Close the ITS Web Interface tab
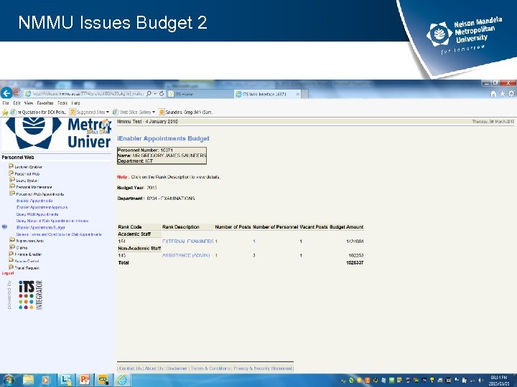Viewport: 517px width, 387px height. (297, 94)
